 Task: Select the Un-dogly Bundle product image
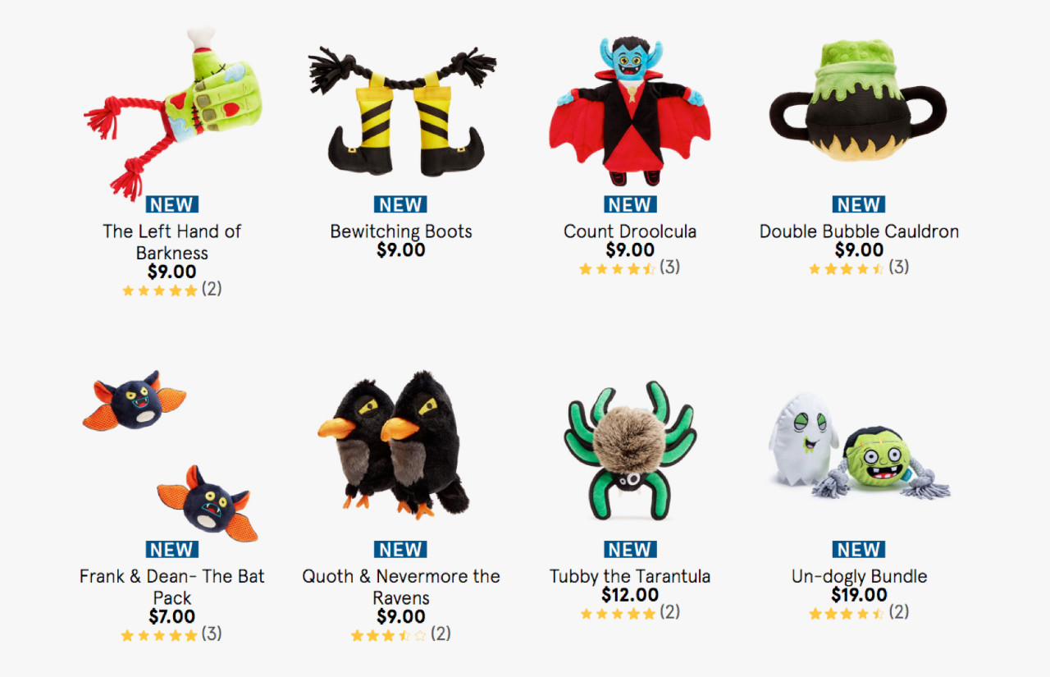pyautogui.click(x=858, y=446)
